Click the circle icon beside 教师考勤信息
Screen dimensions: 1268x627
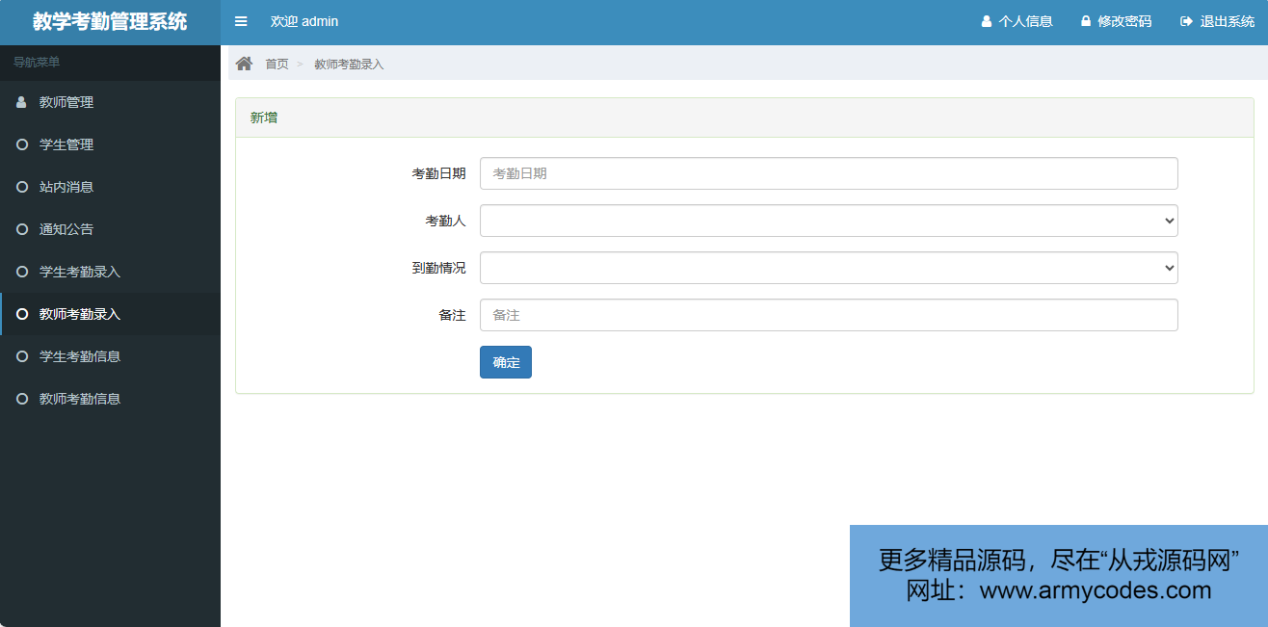click(x=22, y=399)
